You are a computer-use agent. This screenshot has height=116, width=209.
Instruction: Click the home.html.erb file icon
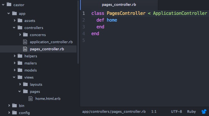[31, 99]
